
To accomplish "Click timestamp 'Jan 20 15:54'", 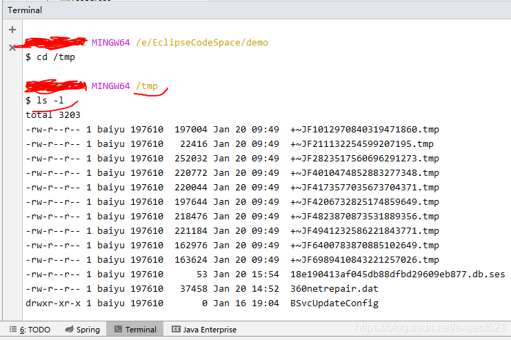I will click(x=246, y=274).
